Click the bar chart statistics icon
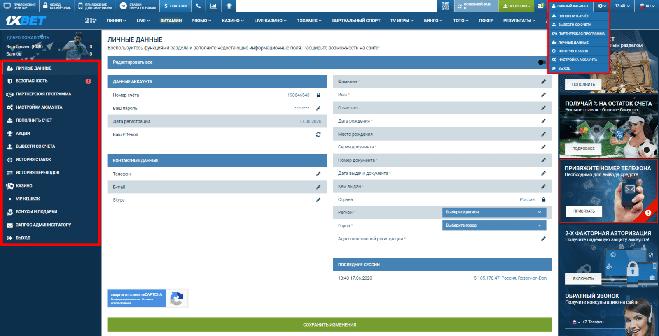This screenshot has width=659, height=336. (x=213, y=6)
